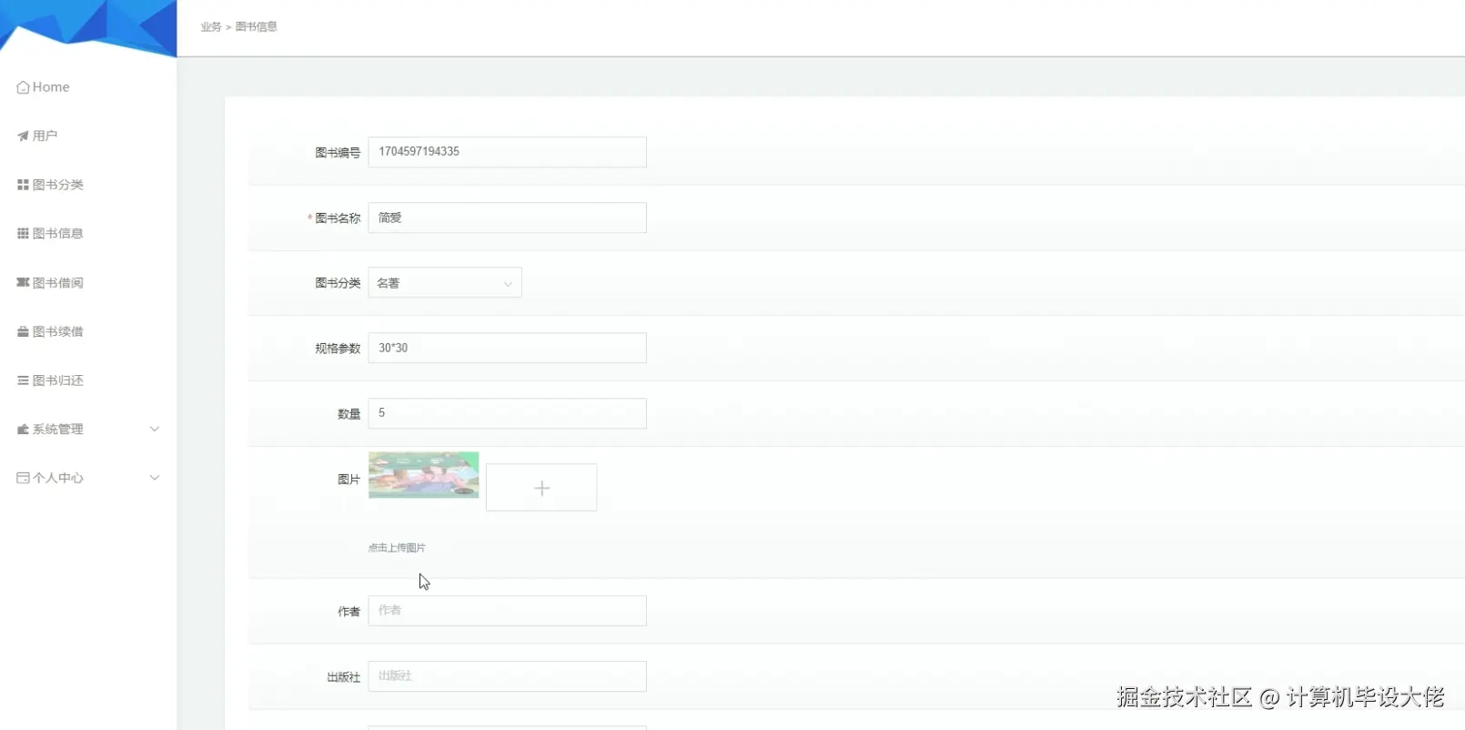Expand the 个人中心 submenu chevron
1465x730 pixels.
155,478
